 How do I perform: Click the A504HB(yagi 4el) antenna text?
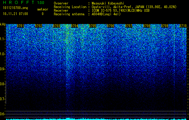106,14
